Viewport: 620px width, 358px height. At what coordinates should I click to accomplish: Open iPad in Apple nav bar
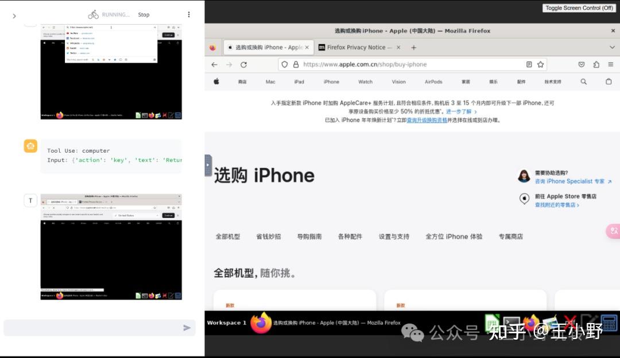pos(299,82)
